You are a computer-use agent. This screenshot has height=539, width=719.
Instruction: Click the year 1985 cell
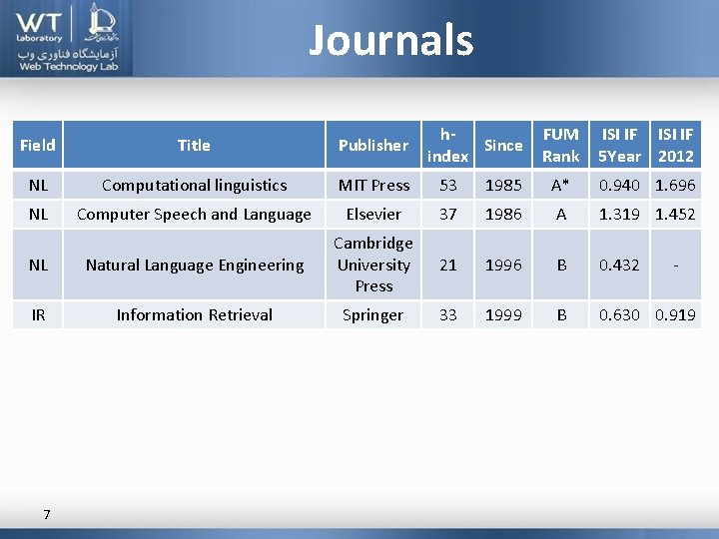[x=503, y=185]
